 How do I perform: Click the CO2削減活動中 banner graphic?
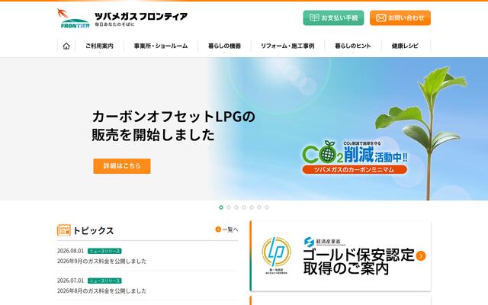[x=355, y=157]
